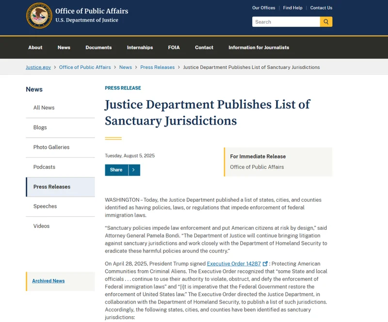Click the Department of Justice seal logo
Screen dimensions: 388x322
pos(39,16)
